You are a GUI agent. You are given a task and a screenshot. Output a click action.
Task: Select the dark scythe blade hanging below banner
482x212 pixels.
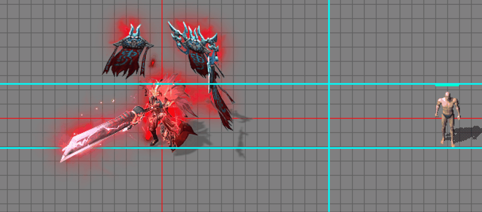(x=222, y=108)
